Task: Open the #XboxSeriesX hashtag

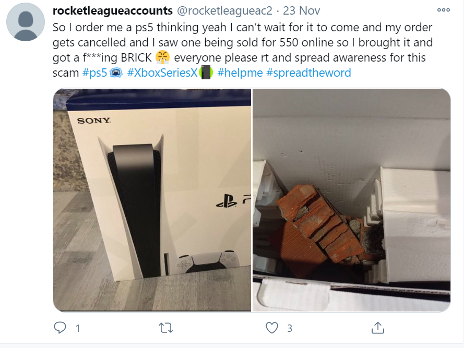Action: coord(162,73)
